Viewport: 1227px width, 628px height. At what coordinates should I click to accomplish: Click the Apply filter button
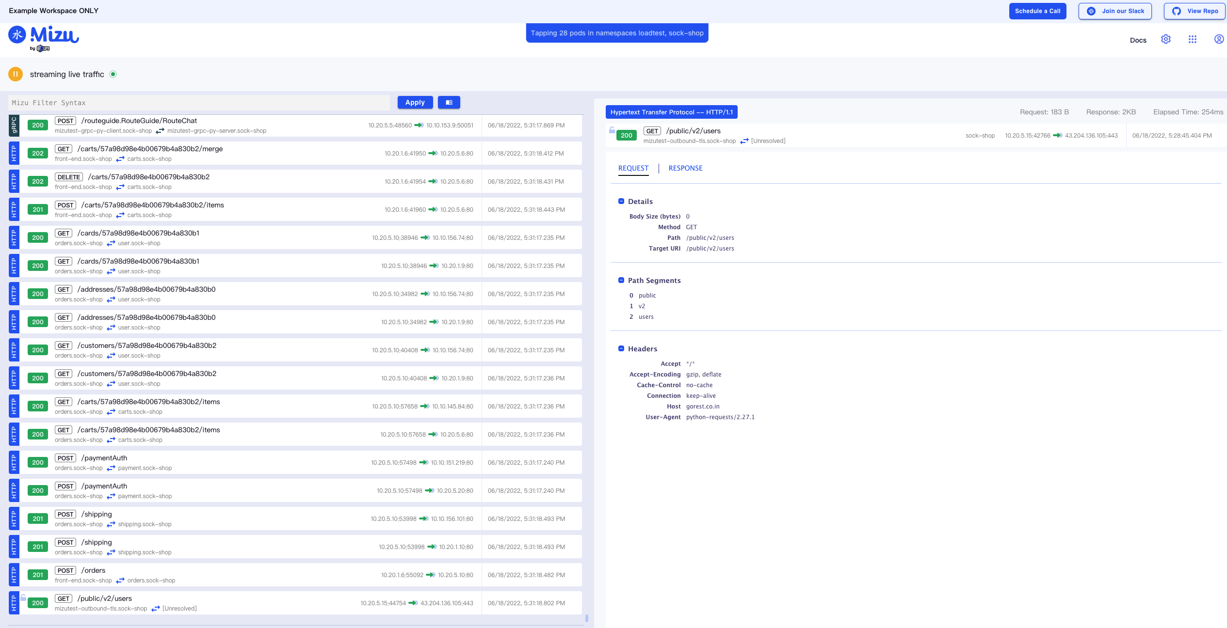point(415,102)
